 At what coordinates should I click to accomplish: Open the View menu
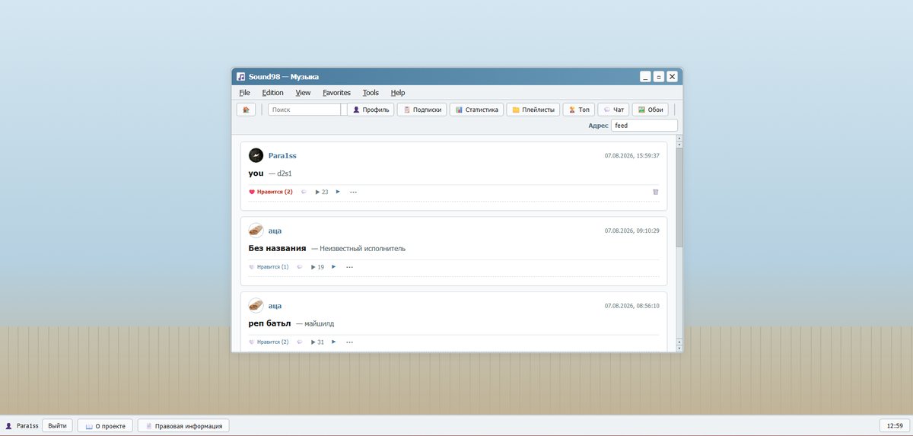click(x=303, y=93)
